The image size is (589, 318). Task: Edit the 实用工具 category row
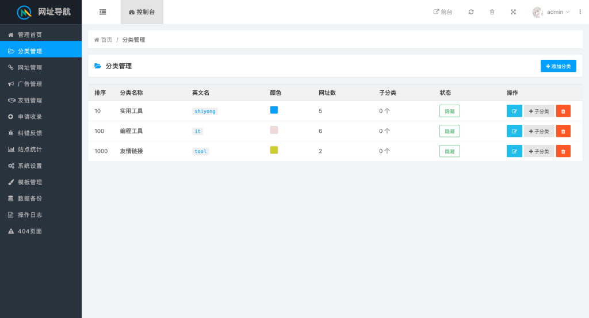pyautogui.click(x=514, y=111)
